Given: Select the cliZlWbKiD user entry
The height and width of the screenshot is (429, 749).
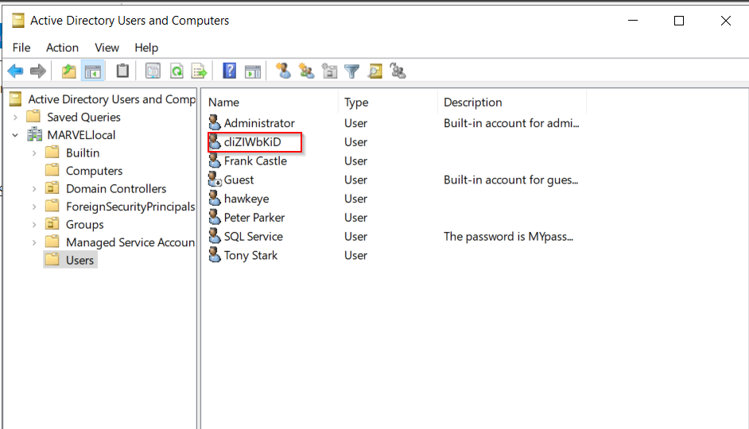Looking at the screenshot, I should coord(252,142).
